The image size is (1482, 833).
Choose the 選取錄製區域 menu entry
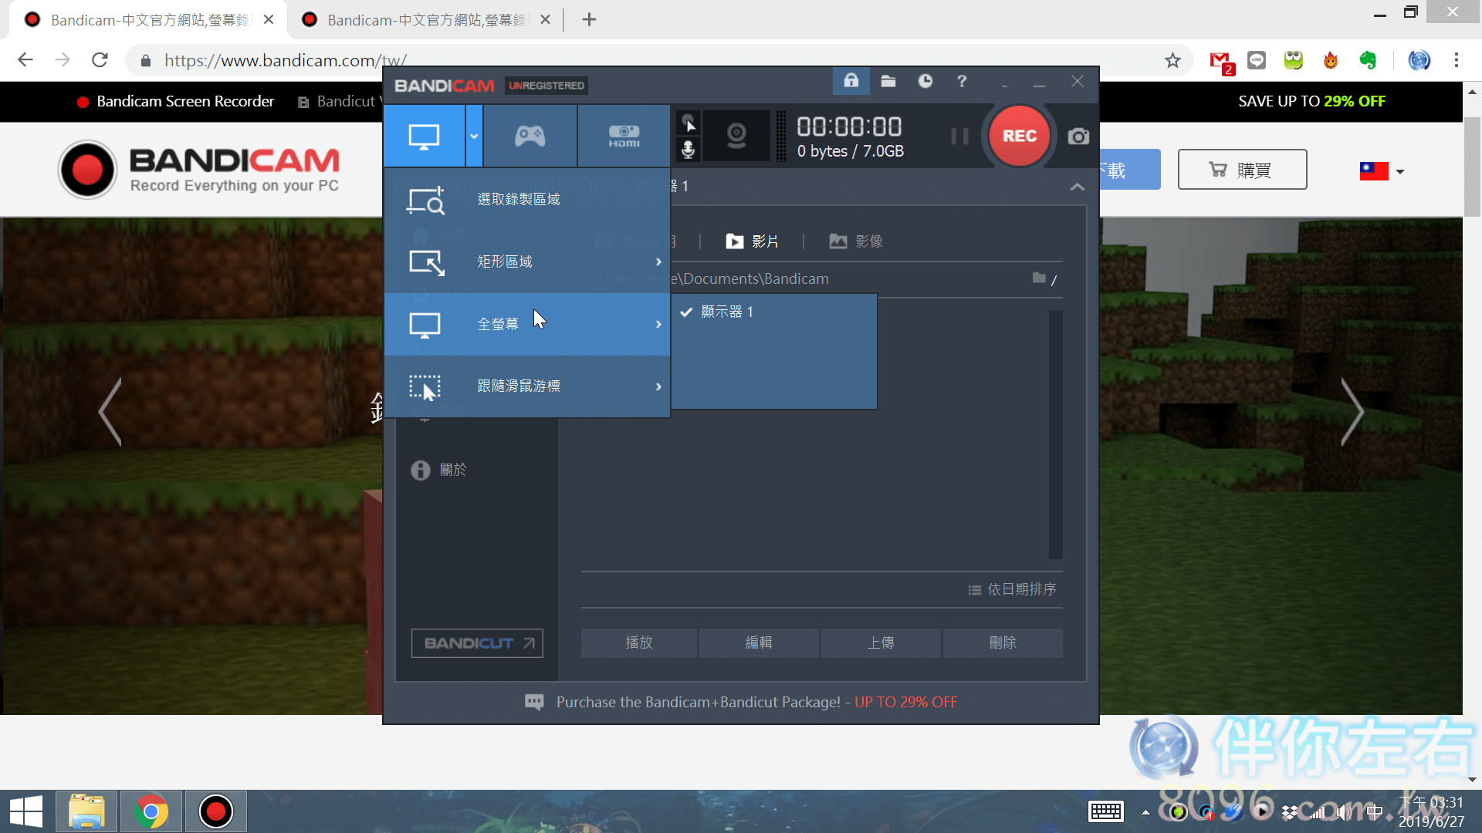point(527,200)
